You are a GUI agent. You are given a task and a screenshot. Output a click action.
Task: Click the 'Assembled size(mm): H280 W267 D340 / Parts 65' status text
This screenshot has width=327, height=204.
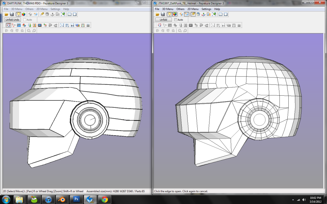click(116, 191)
